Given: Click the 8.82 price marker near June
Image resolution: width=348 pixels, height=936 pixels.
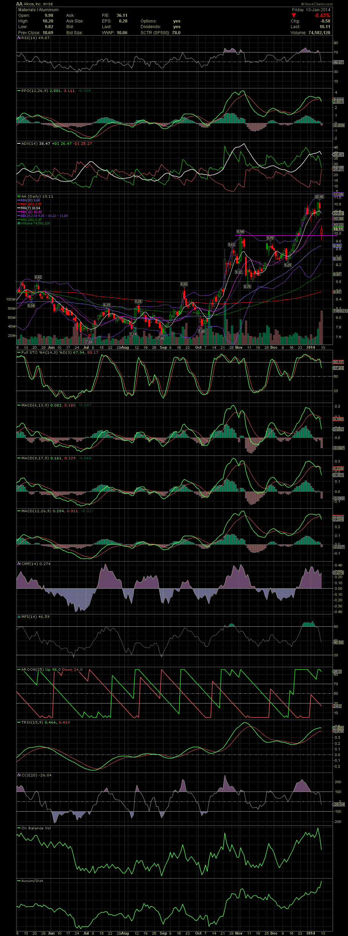Looking at the screenshot, I should [38, 277].
